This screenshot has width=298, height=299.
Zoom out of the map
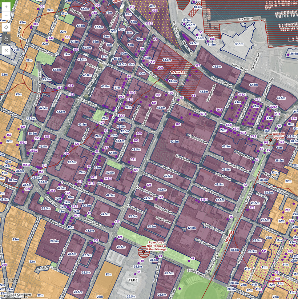pos(6,16)
